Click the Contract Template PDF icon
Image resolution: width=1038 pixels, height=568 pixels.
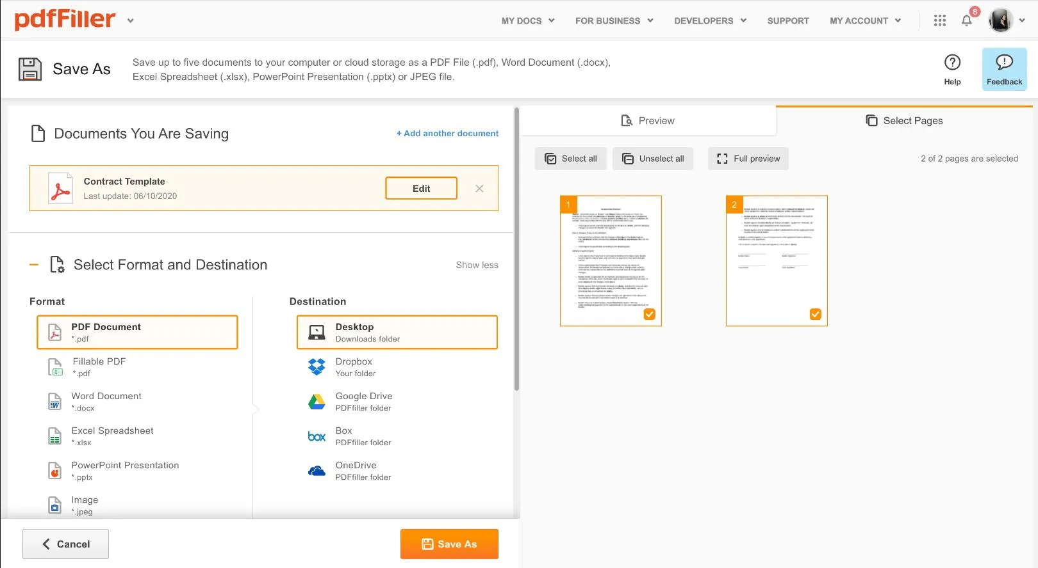pos(61,188)
